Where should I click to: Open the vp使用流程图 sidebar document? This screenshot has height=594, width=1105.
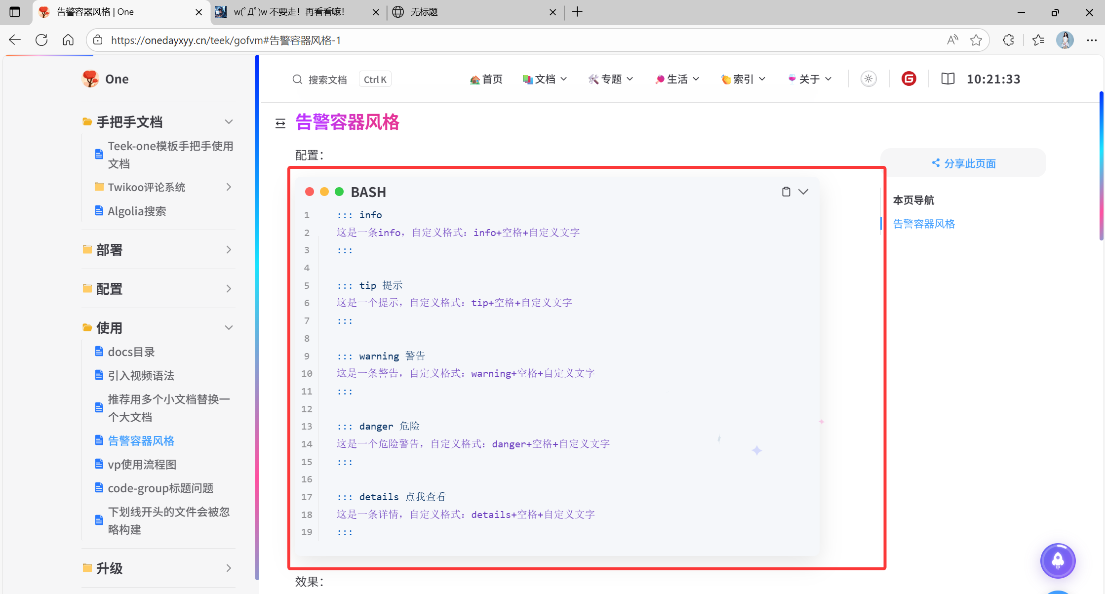142,465
